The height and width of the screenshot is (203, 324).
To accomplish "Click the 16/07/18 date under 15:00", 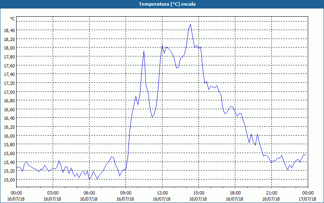I will [198, 199].
